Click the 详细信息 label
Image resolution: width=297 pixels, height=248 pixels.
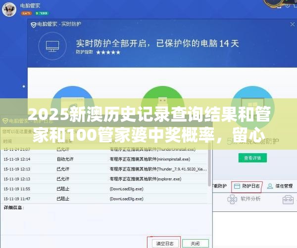click(x=14, y=207)
